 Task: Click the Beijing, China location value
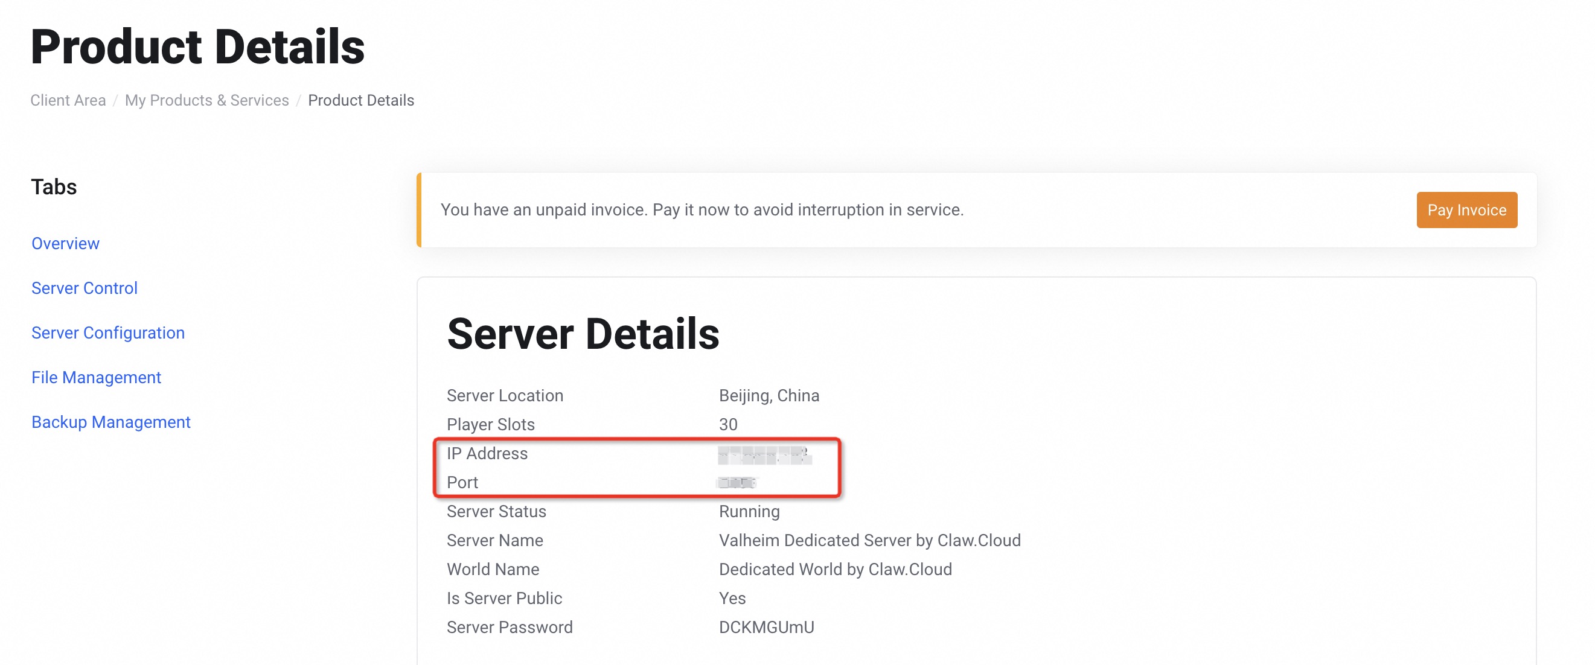pos(769,396)
